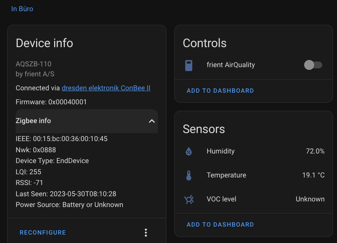The width and height of the screenshot is (337, 243).
Task: Click the thermometer icon next to Temperature
Action: (x=188, y=175)
